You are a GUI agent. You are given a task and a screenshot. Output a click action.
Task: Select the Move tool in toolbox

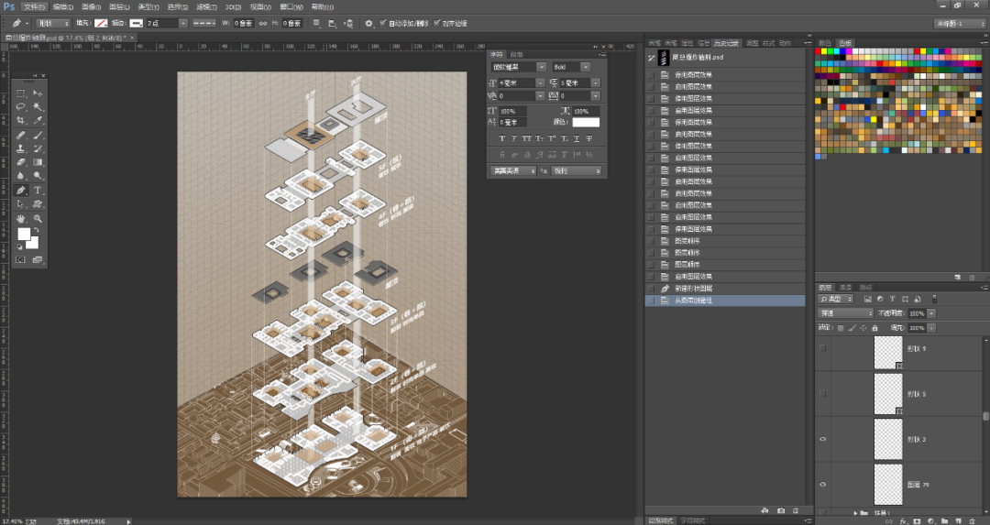tap(38, 93)
